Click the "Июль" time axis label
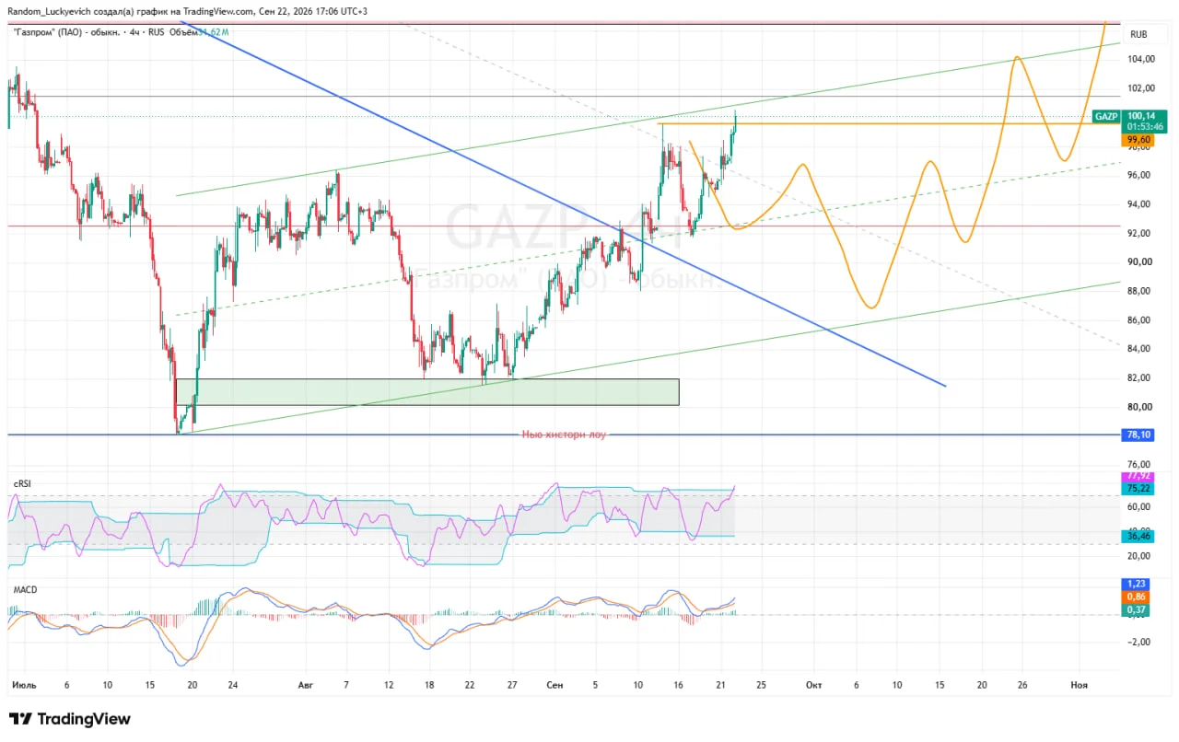 coord(23,685)
